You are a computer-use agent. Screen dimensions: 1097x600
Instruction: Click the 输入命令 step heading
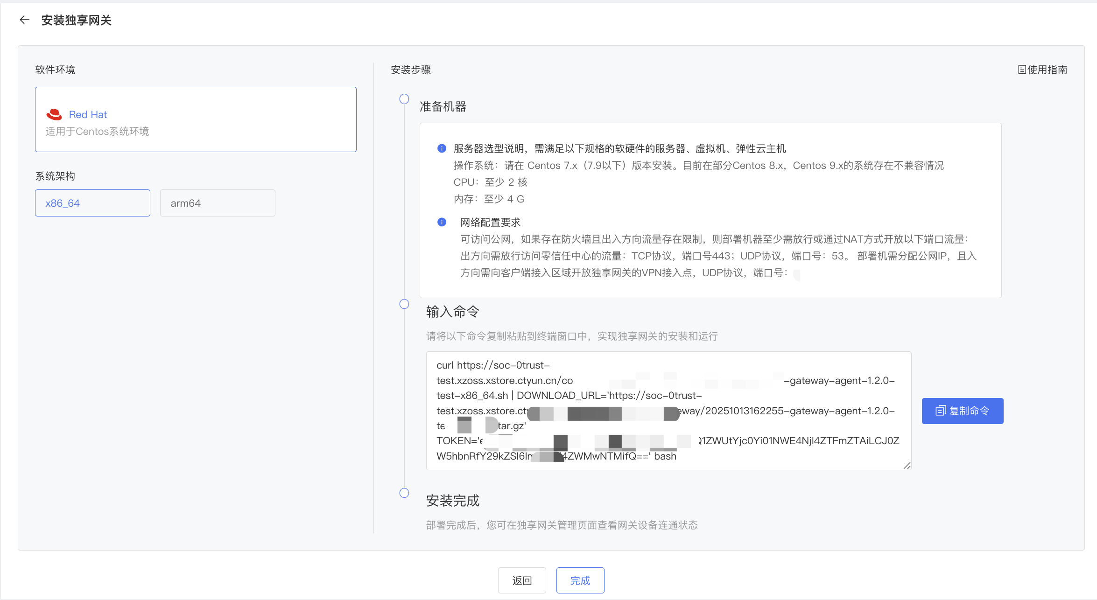(x=452, y=312)
